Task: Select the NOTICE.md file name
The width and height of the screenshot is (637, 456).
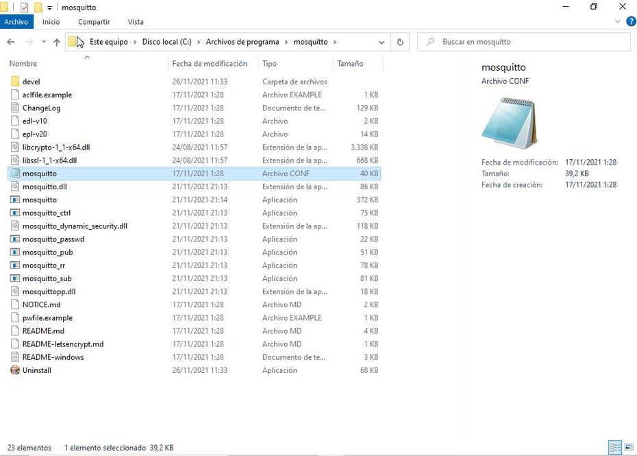Action: click(x=41, y=304)
